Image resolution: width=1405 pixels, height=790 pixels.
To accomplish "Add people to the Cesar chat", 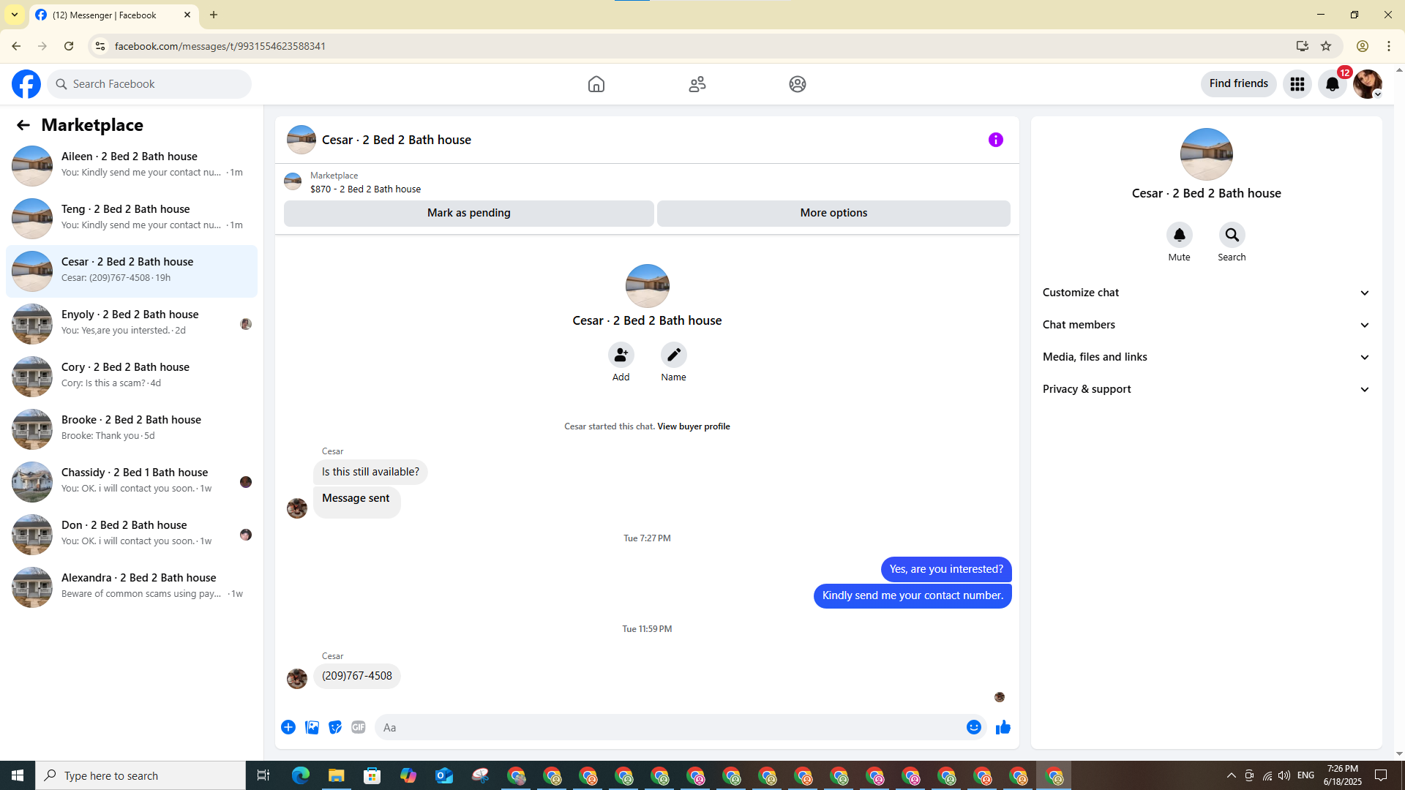I will pyautogui.click(x=621, y=355).
